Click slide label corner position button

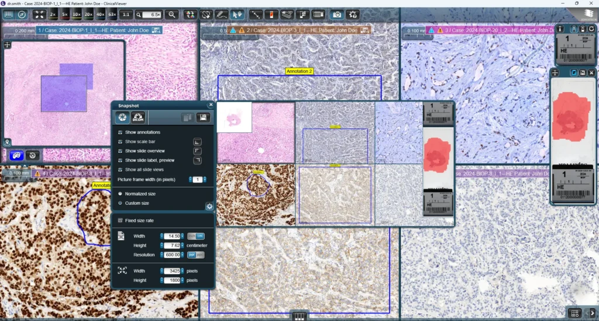pos(197,160)
